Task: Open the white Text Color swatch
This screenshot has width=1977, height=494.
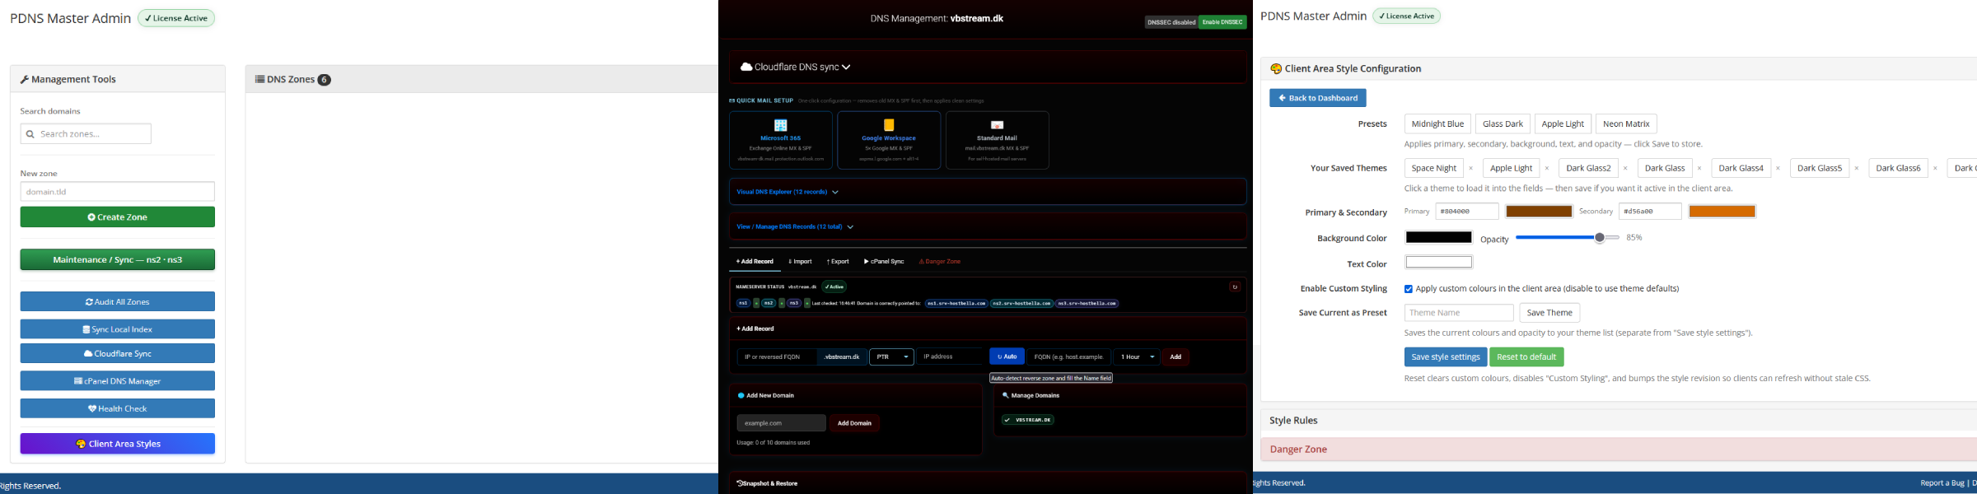Action: [1438, 263]
